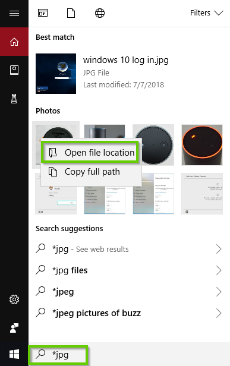Choose Copy full path
The height and width of the screenshot is (366, 230).
click(x=91, y=172)
